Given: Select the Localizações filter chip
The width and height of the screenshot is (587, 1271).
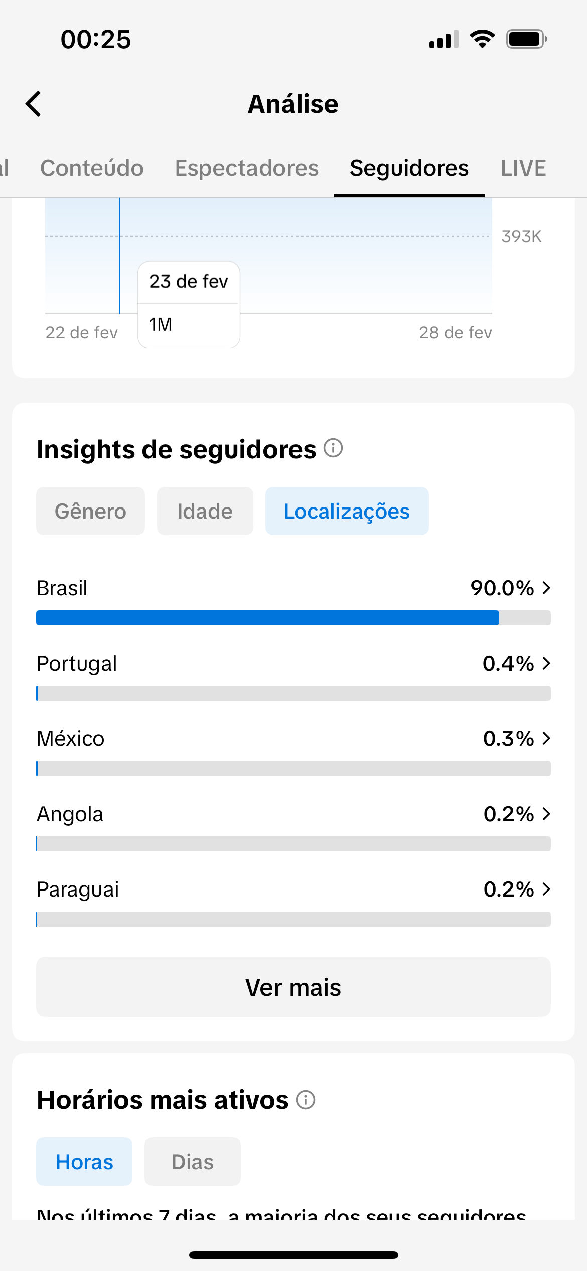Looking at the screenshot, I should tap(347, 511).
